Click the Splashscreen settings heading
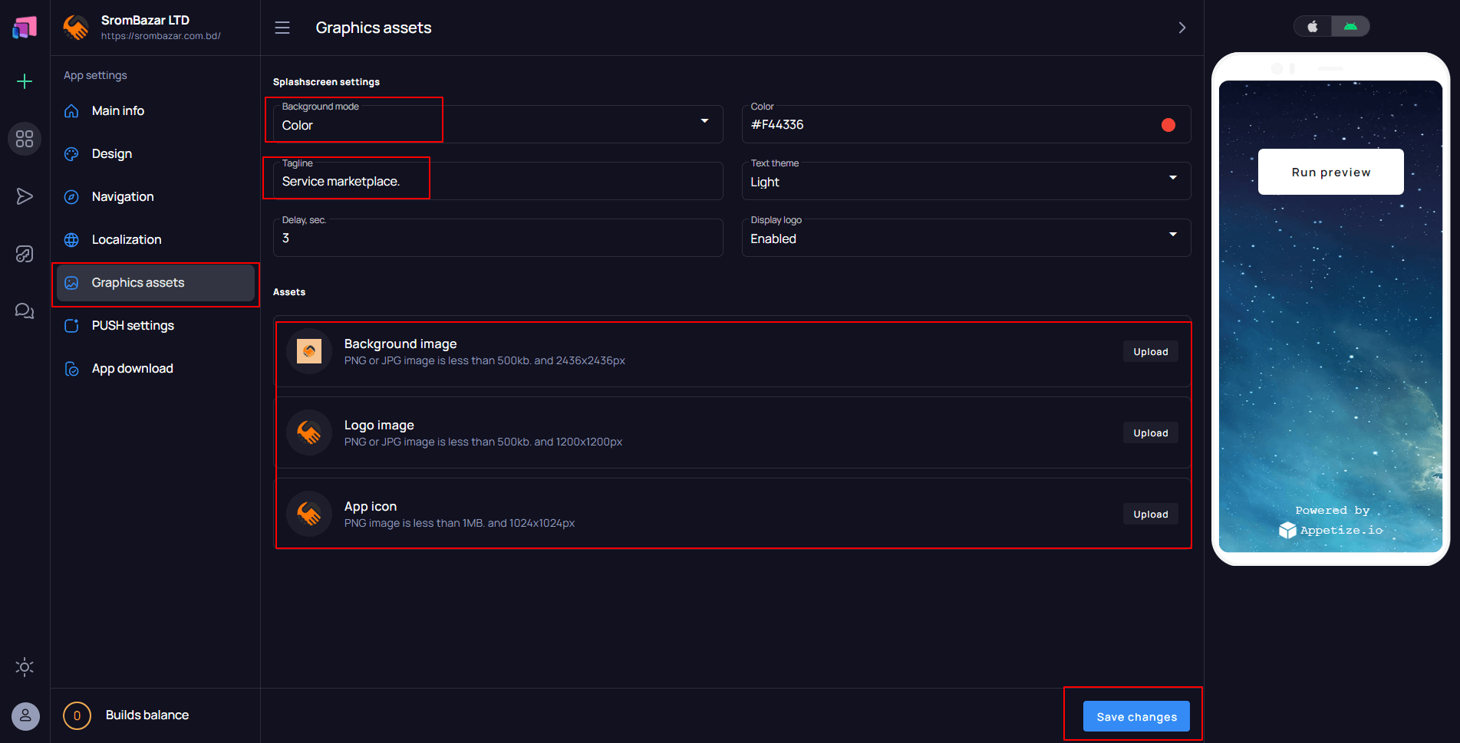Image resolution: width=1460 pixels, height=743 pixels. 326,82
